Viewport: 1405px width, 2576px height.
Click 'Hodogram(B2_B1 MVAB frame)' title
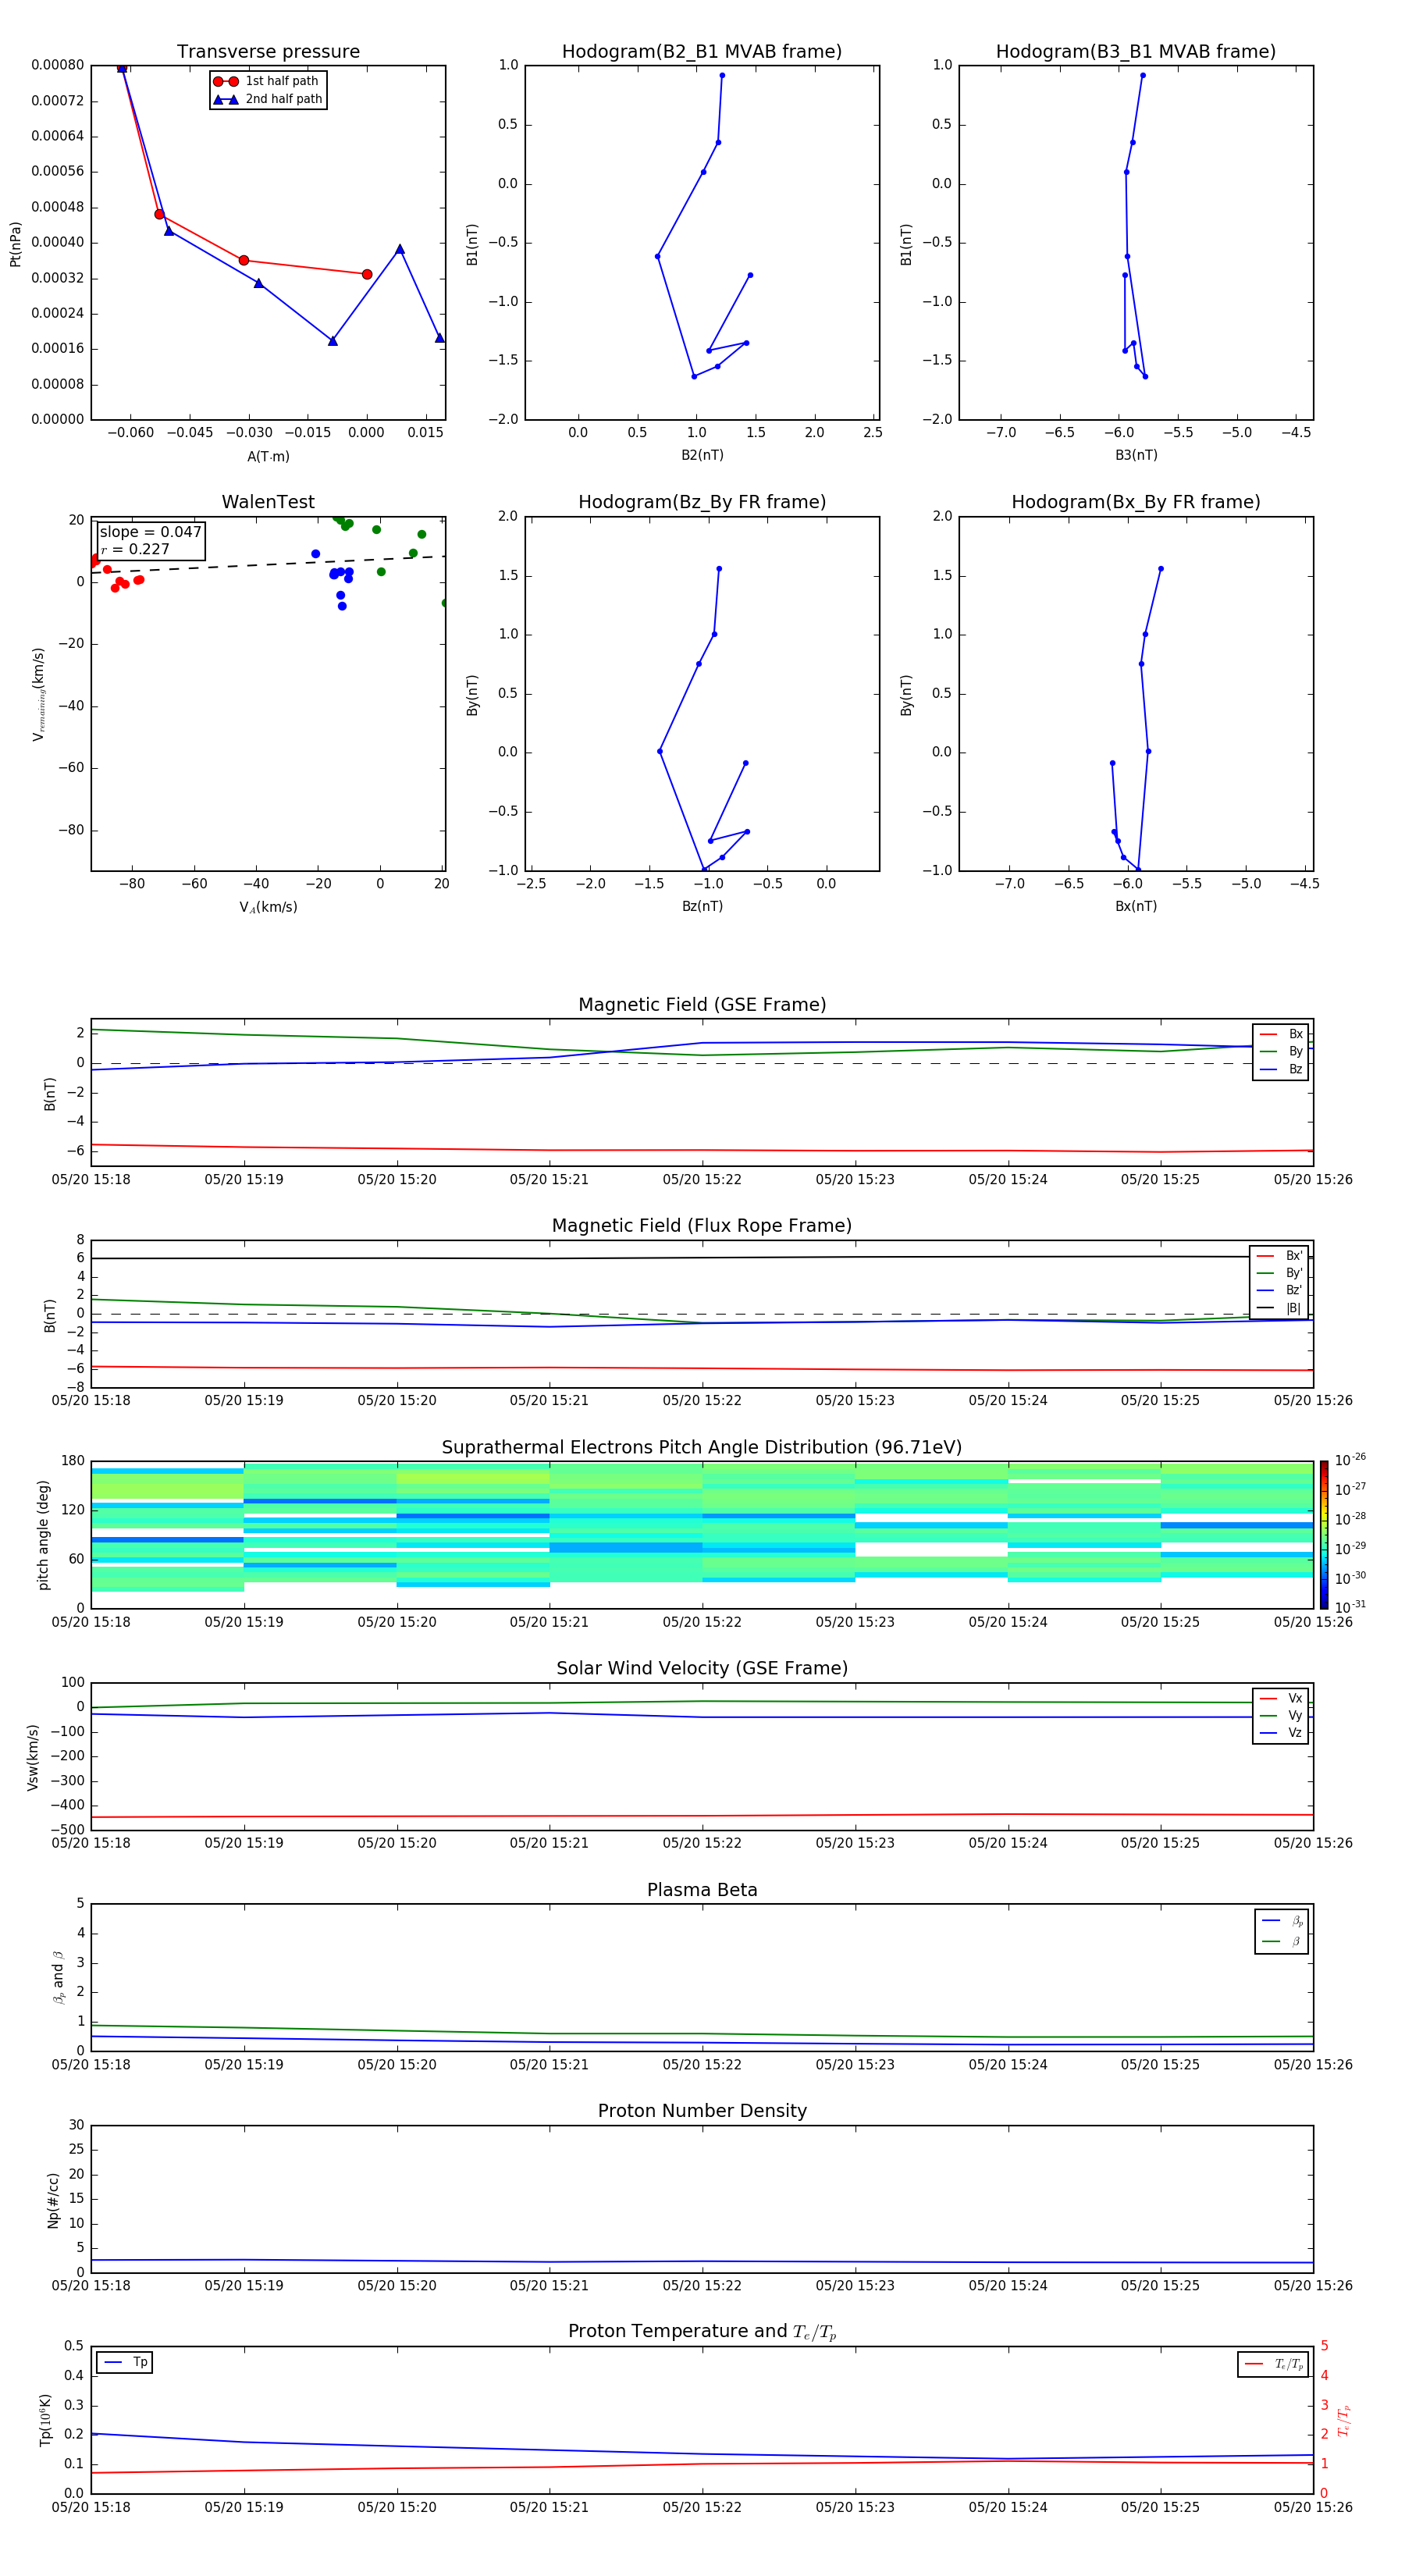702,52
